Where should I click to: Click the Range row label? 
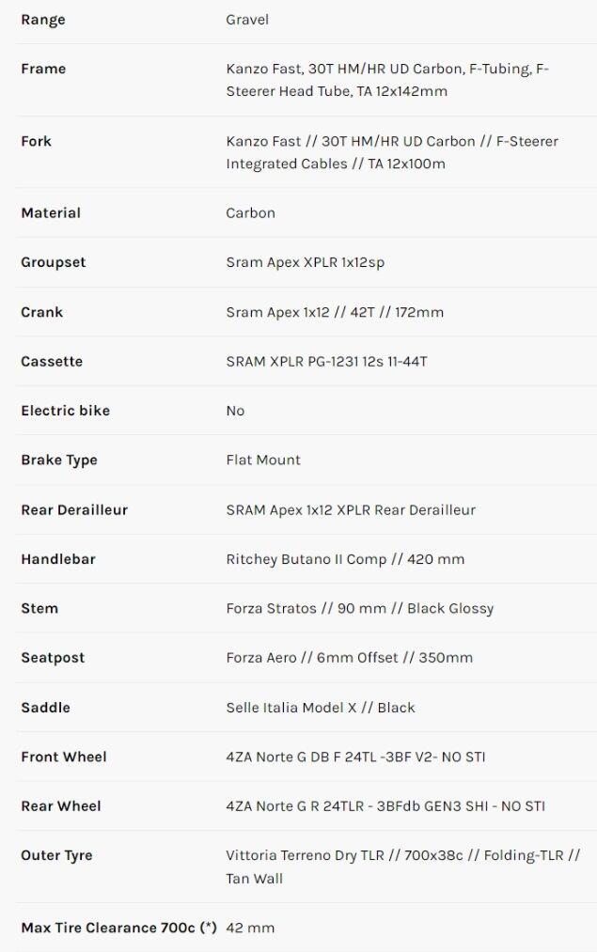(43, 20)
